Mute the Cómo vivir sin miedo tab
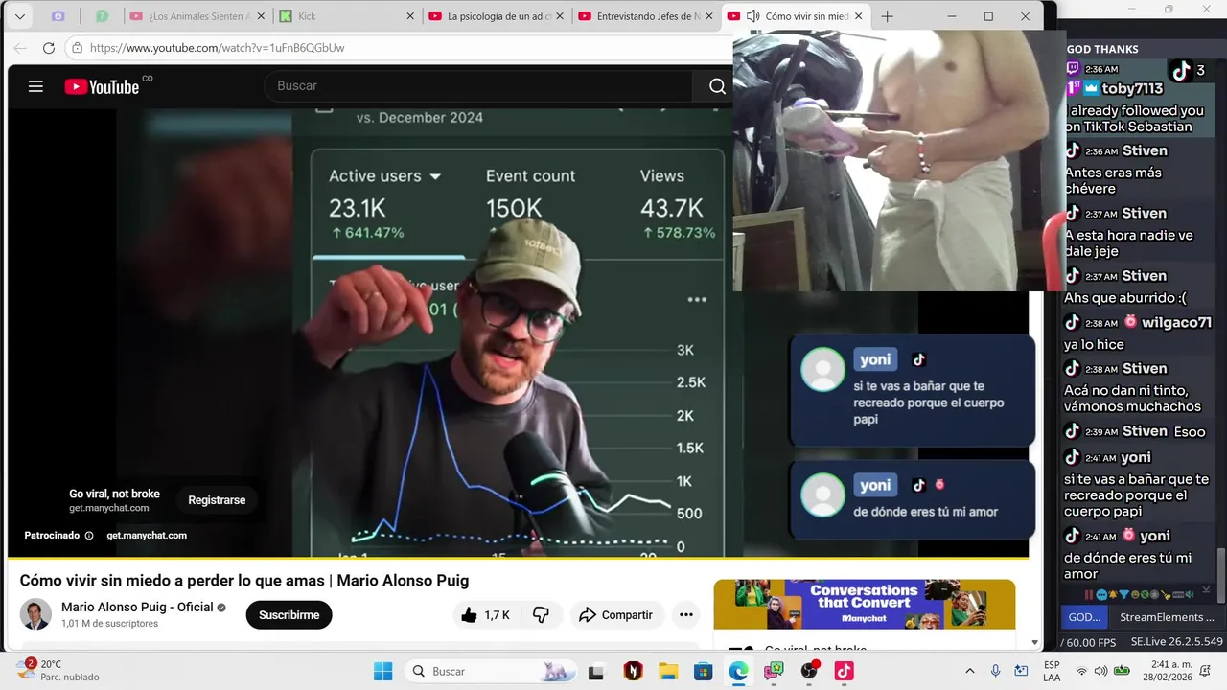This screenshot has width=1227, height=690. (753, 16)
